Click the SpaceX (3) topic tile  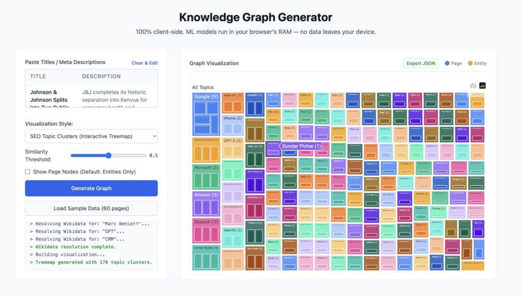(206, 222)
